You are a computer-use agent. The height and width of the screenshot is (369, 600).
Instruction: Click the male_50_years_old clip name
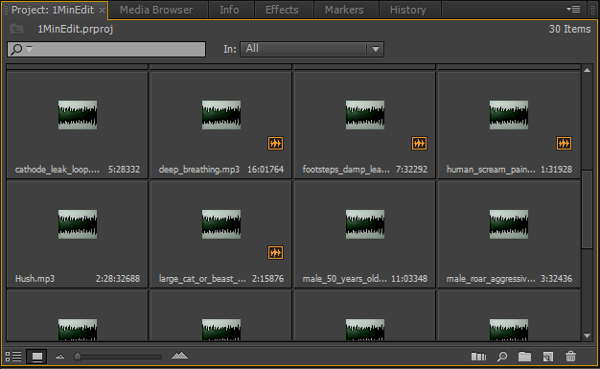pos(344,278)
